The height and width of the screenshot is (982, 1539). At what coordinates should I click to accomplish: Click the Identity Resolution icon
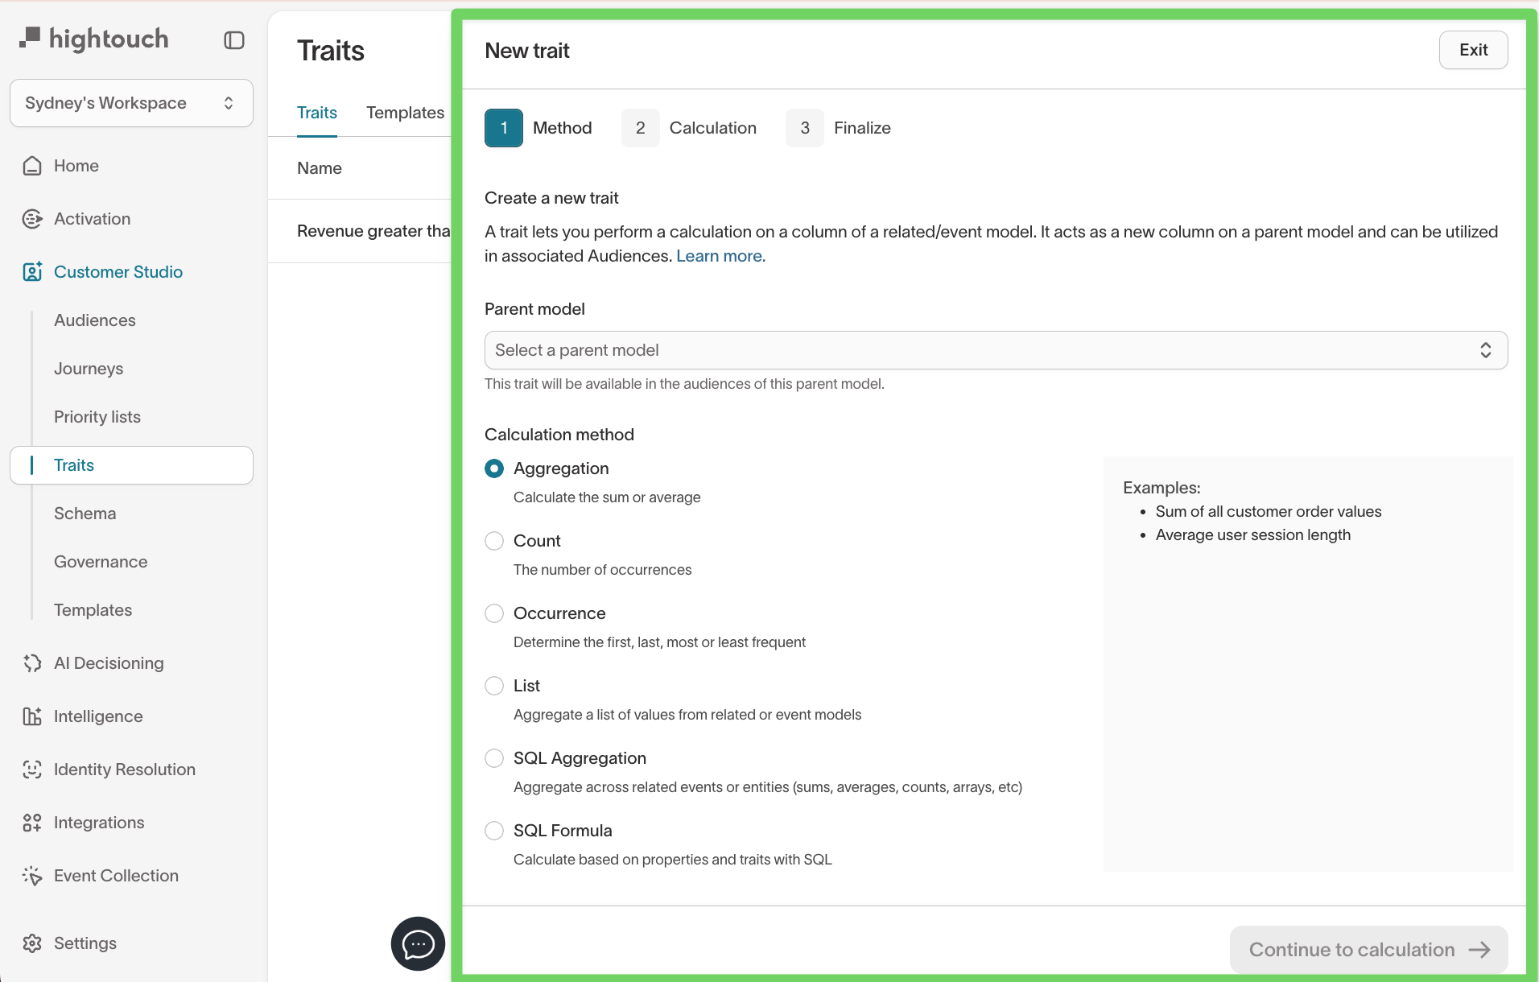point(32,770)
